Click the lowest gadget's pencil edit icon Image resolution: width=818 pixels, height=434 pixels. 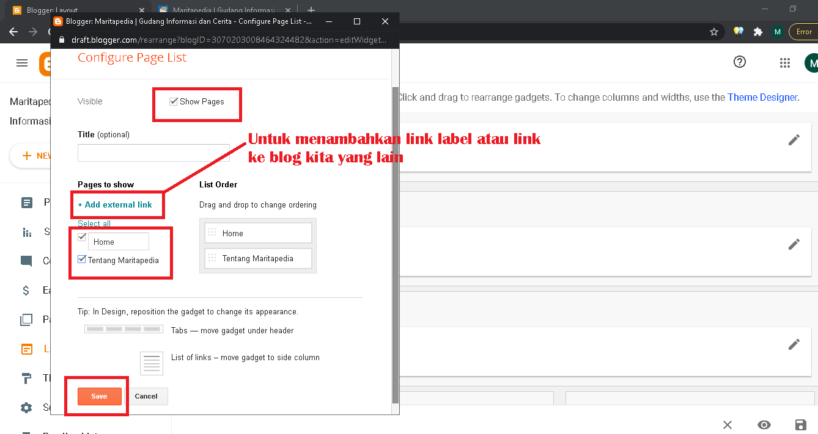click(794, 344)
